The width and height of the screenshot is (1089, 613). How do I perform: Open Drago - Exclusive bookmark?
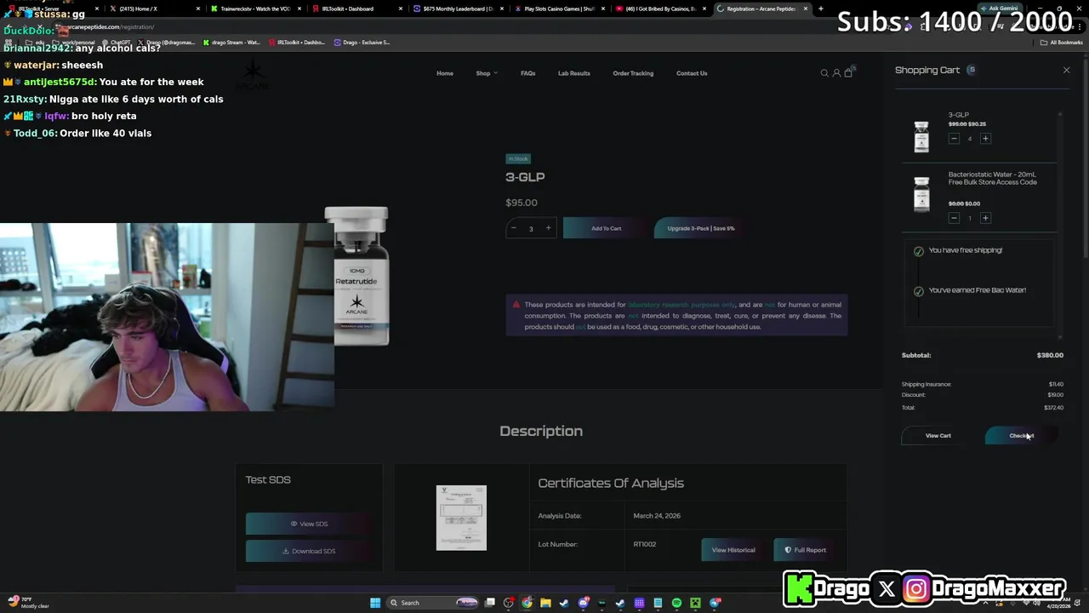click(362, 43)
